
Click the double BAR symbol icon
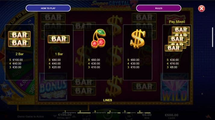click(19, 39)
